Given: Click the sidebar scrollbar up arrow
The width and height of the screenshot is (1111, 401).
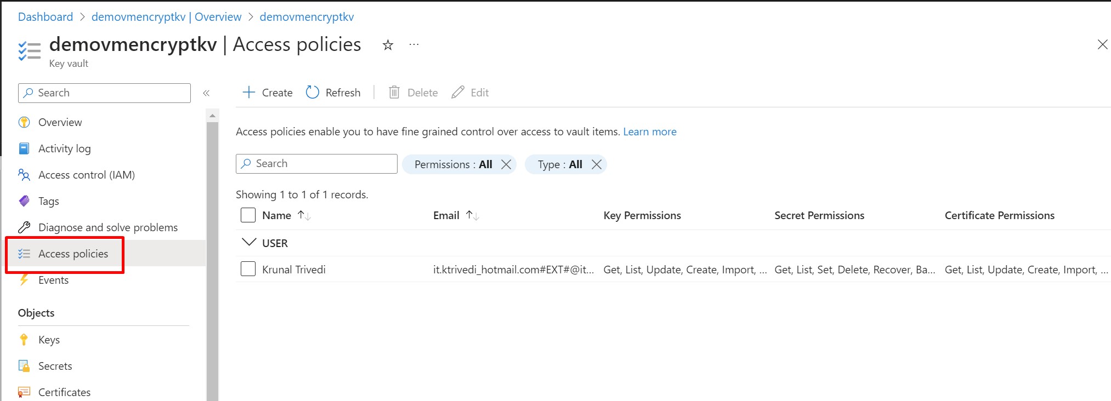Looking at the screenshot, I should click(x=212, y=116).
